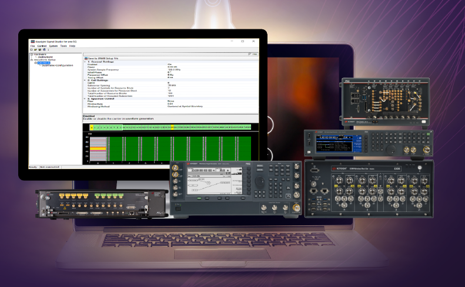The height and width of the screenshot is (287, 465).
Task: Click the fourth toolbar icon beside Save
Action: tap(44, 50)
